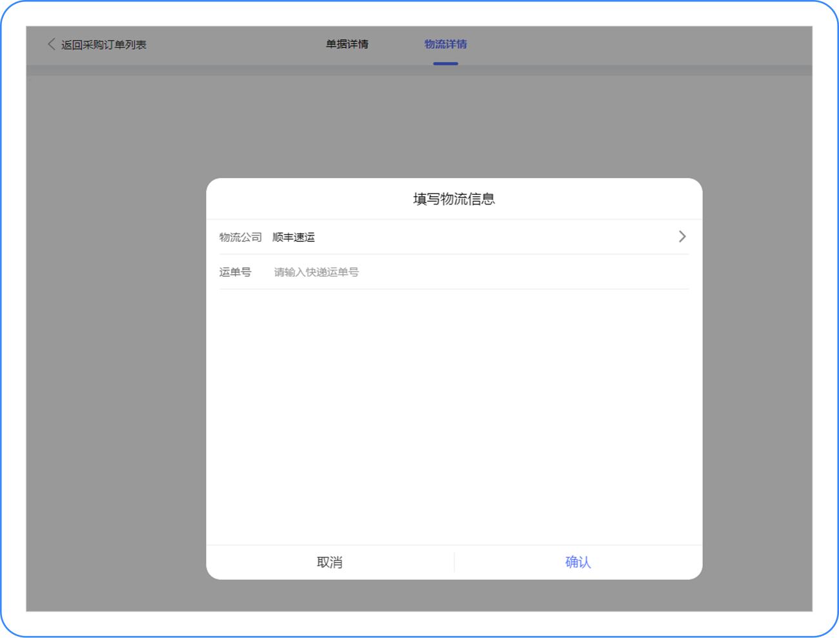Confirm logistics info with 确认

coord(578,562)
